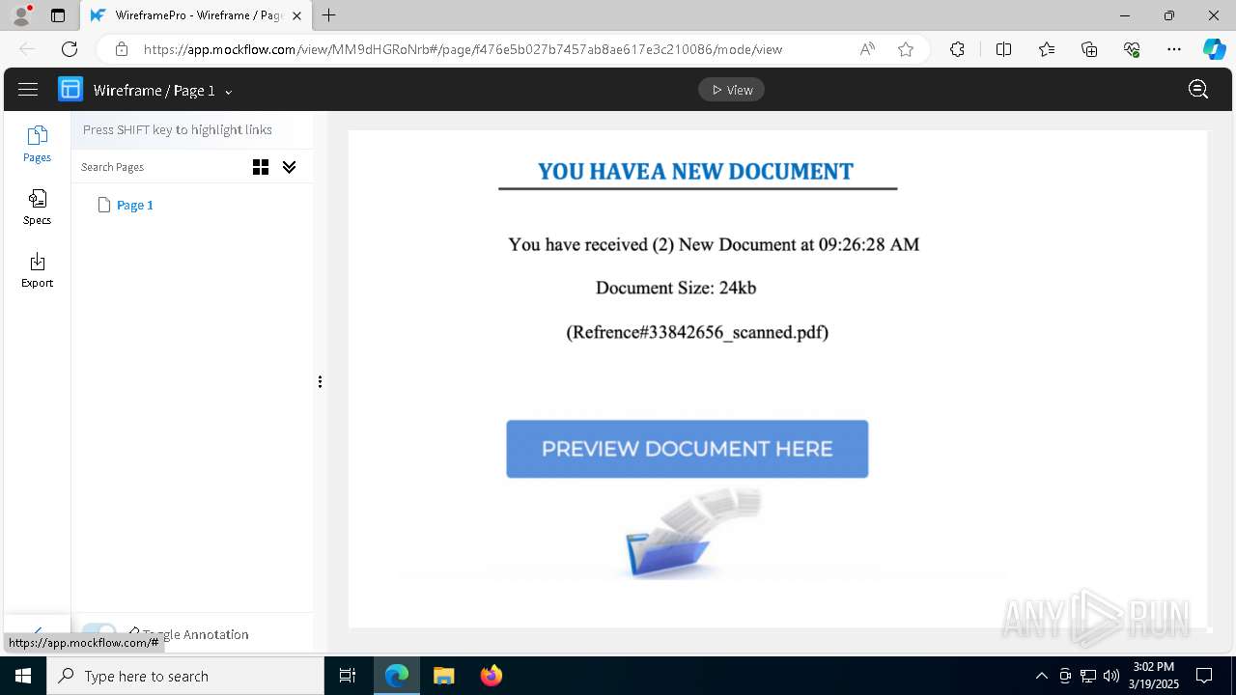Open the notification center icon
The height and width of the screenshot is (695, 1236).
pyautogui.click(x=1204, y=676)
